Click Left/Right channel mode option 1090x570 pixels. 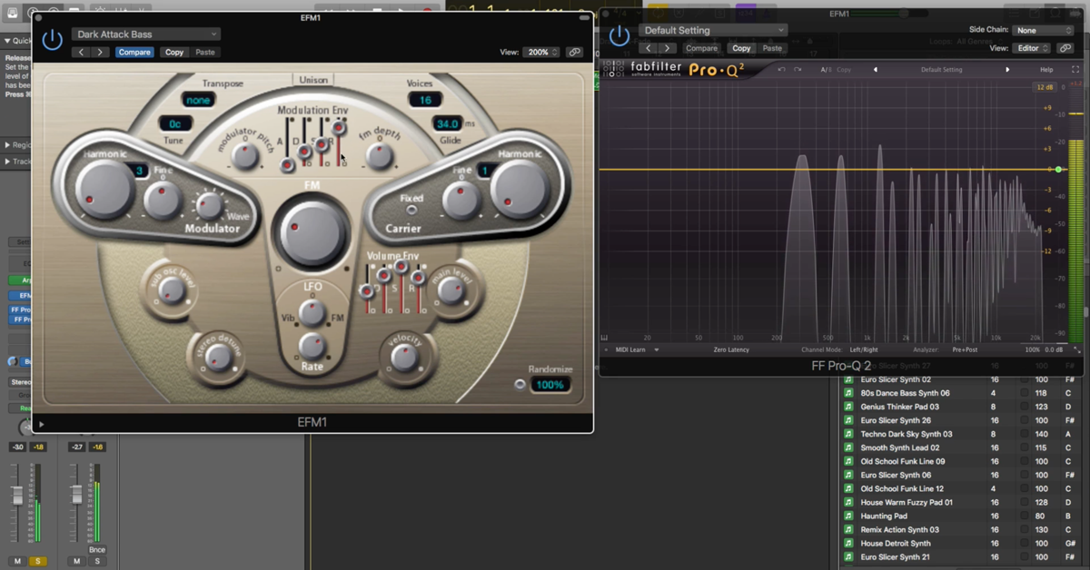tap(864, 349)
